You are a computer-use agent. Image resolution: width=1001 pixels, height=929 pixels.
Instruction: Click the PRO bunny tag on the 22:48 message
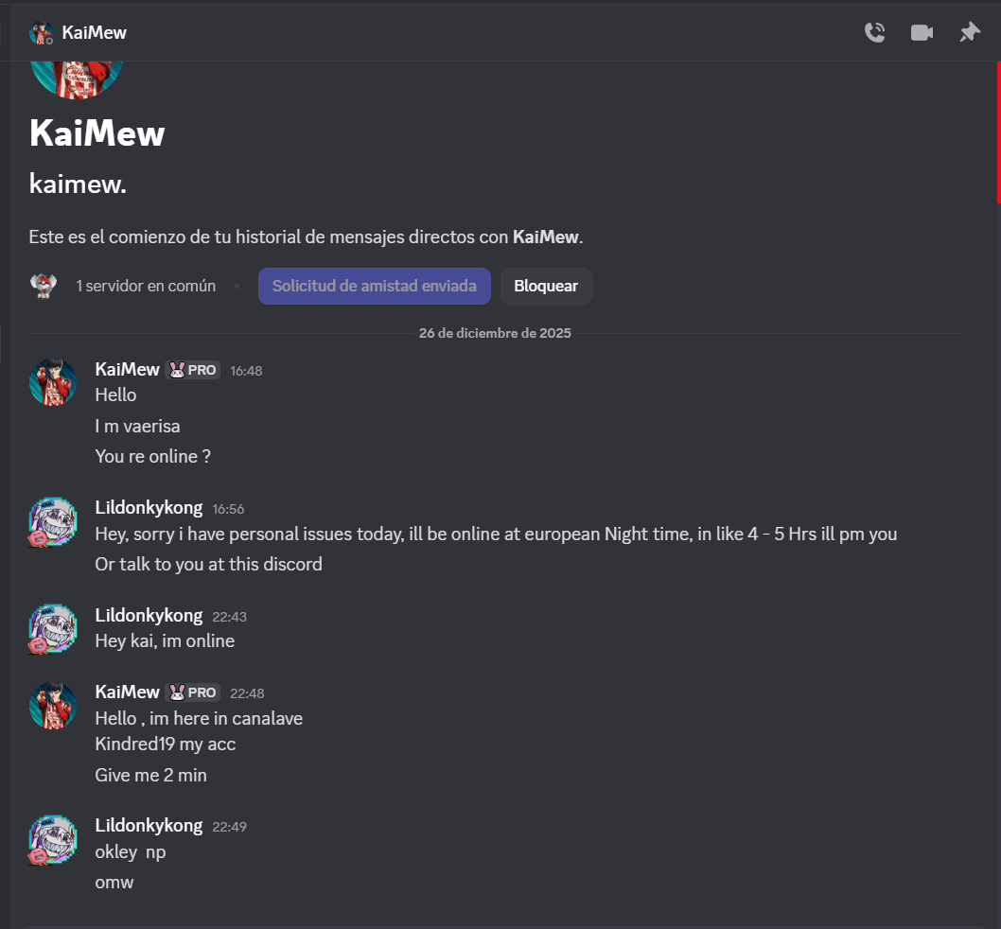pos(193,692)
